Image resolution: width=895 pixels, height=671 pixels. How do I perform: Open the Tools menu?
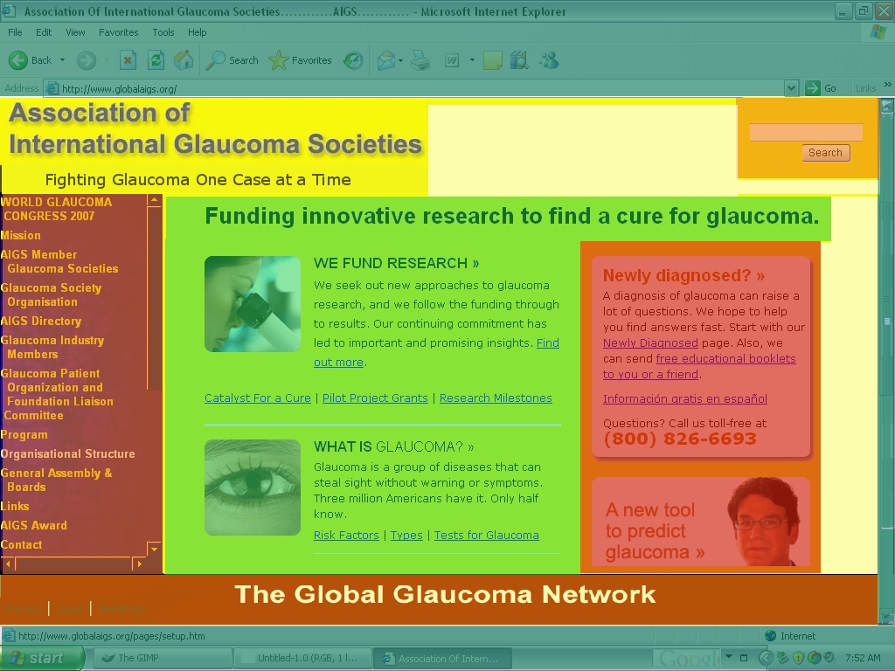pos(163,32)
